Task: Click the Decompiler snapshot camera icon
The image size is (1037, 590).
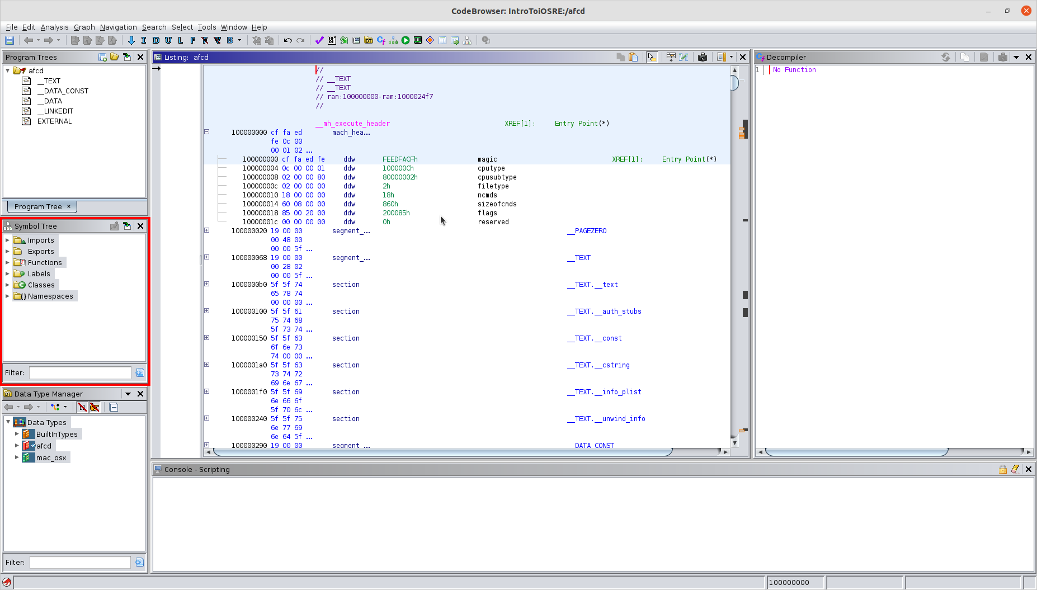Action: 1003,57
